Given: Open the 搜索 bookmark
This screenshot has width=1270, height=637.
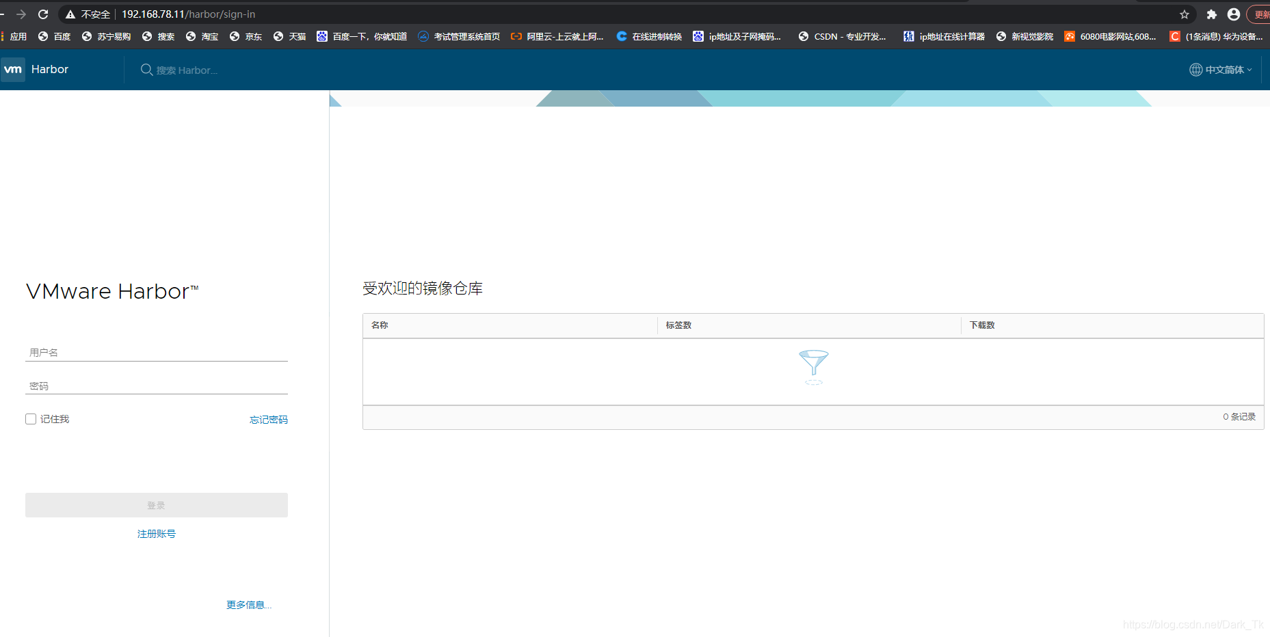Looking at the screenshot, I should point(159,37).
